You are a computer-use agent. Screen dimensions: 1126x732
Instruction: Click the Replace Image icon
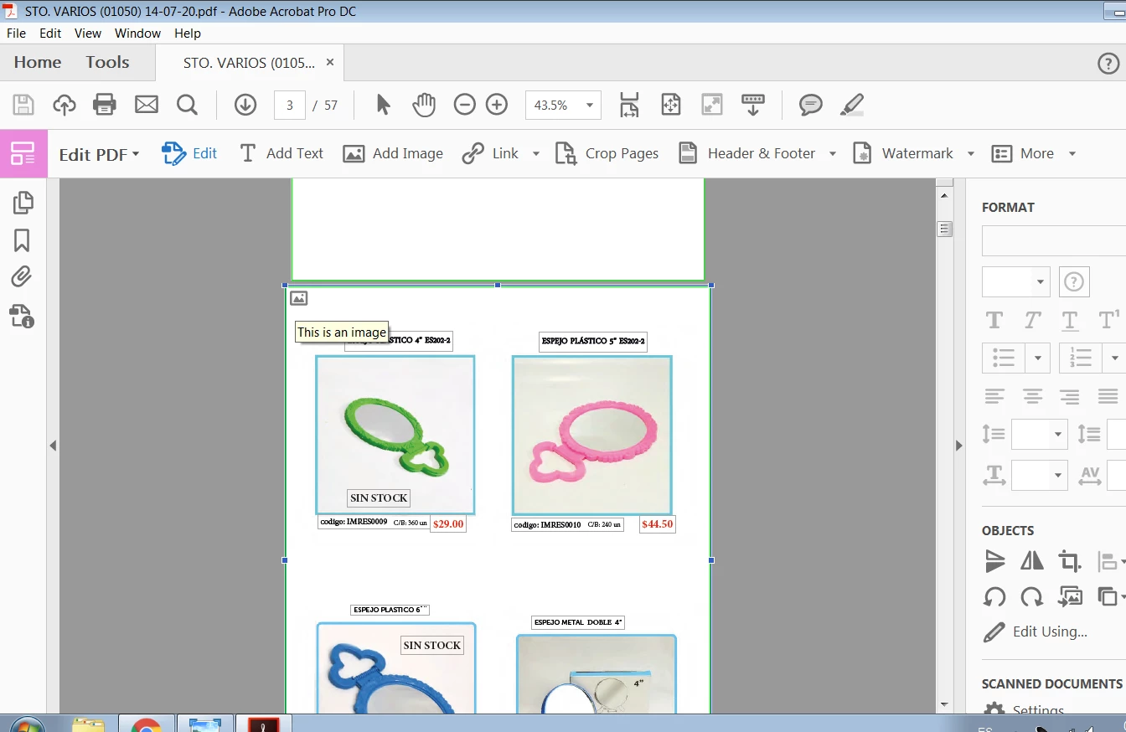[x=1070, y=596]
